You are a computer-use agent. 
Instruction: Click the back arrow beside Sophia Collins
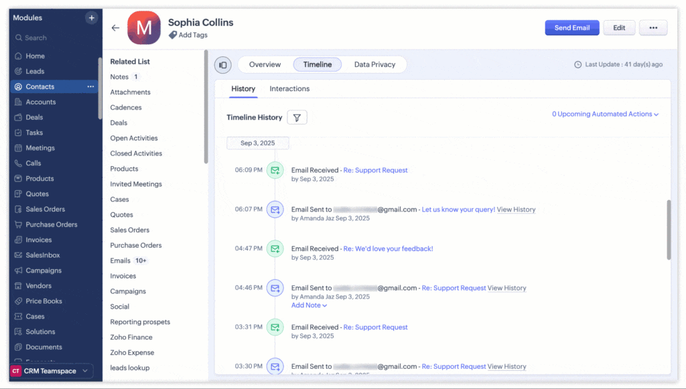coord(115,27)
